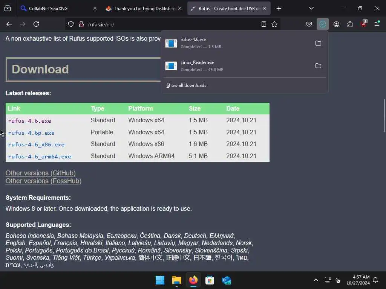
Task: Close the CollabNet SearXNG tab
Action: click(x=95, y=8)
